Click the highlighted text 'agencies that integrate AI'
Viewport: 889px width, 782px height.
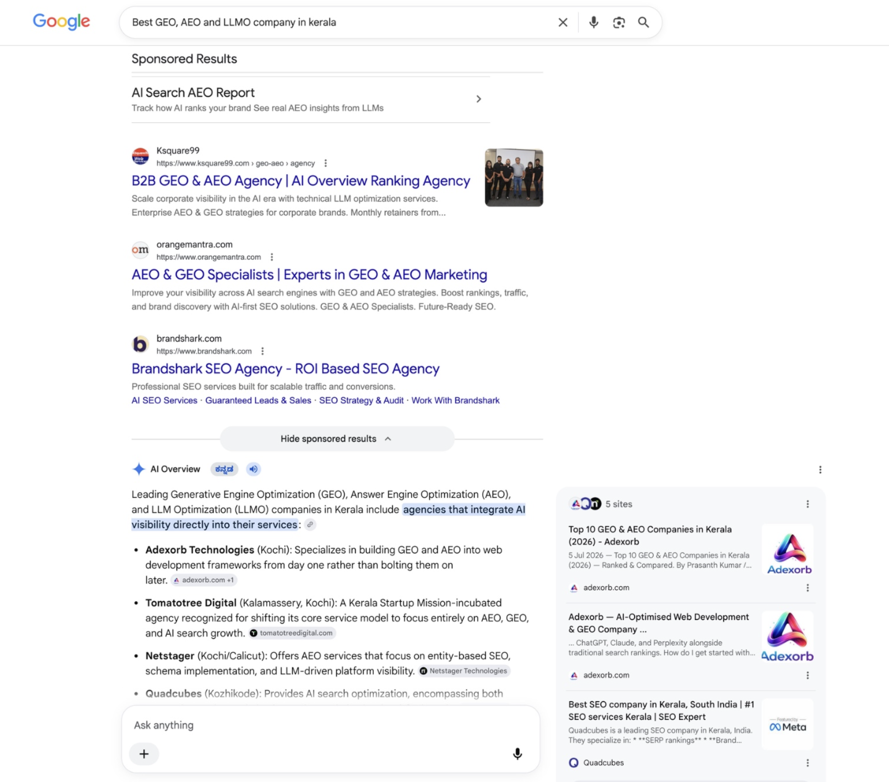(x=464, y=510)
